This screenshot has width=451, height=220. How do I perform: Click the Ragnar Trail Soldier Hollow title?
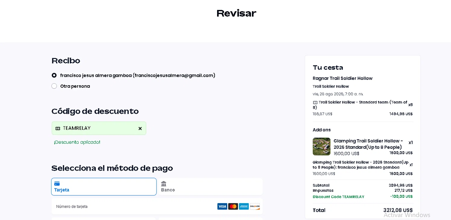pyautogui.click(x=342, y=78)
